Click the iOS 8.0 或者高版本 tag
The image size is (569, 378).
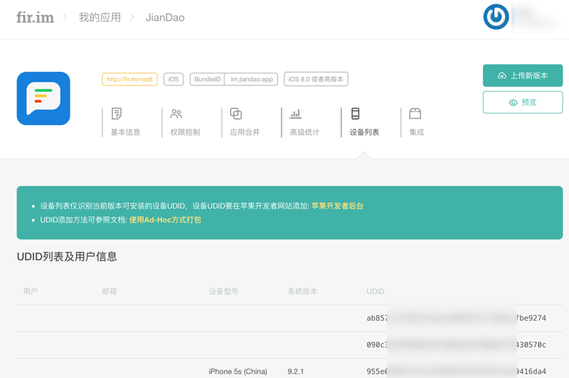316,79
